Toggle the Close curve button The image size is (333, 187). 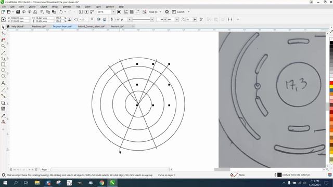coord(201,19)
